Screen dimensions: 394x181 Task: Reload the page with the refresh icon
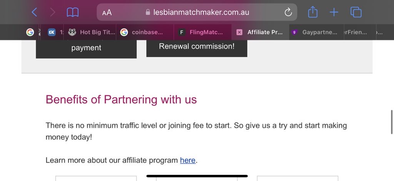288,12
